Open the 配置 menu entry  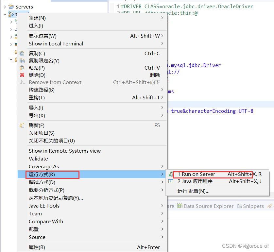coord(92,229)
